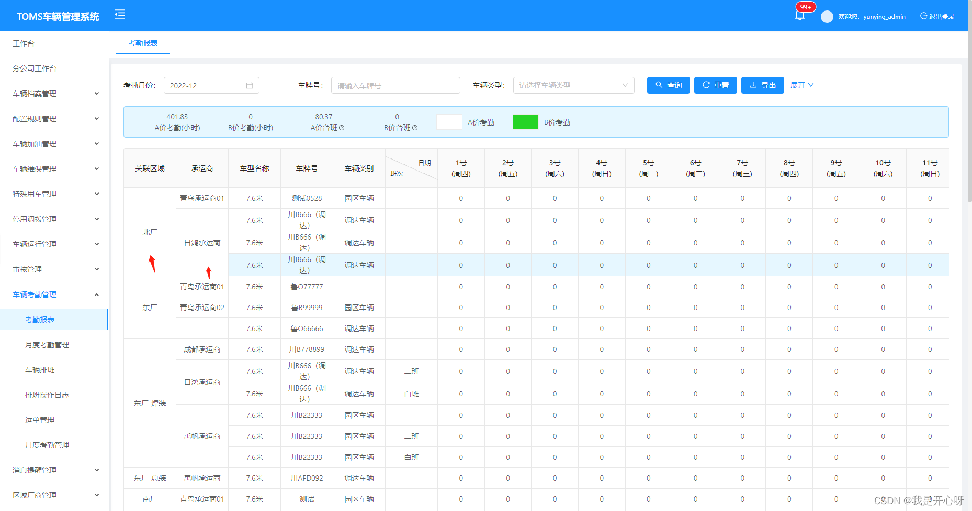Click 成都承运商 carrier cell
Viewport: 972px width, 511px height.
tap(202, 349)
